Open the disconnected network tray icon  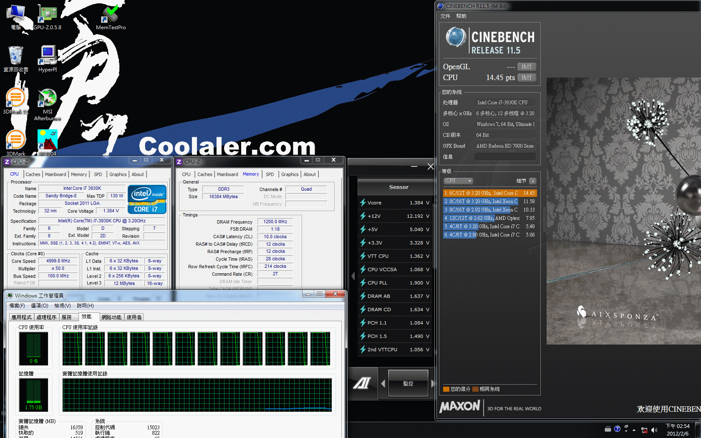click(644, 430)
